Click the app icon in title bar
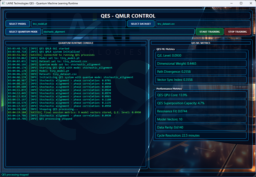 [3, 3]
